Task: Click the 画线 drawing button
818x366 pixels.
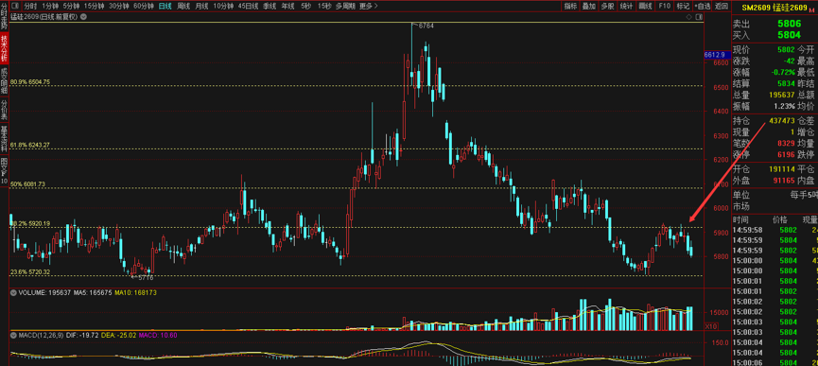Action: point(645,7)
